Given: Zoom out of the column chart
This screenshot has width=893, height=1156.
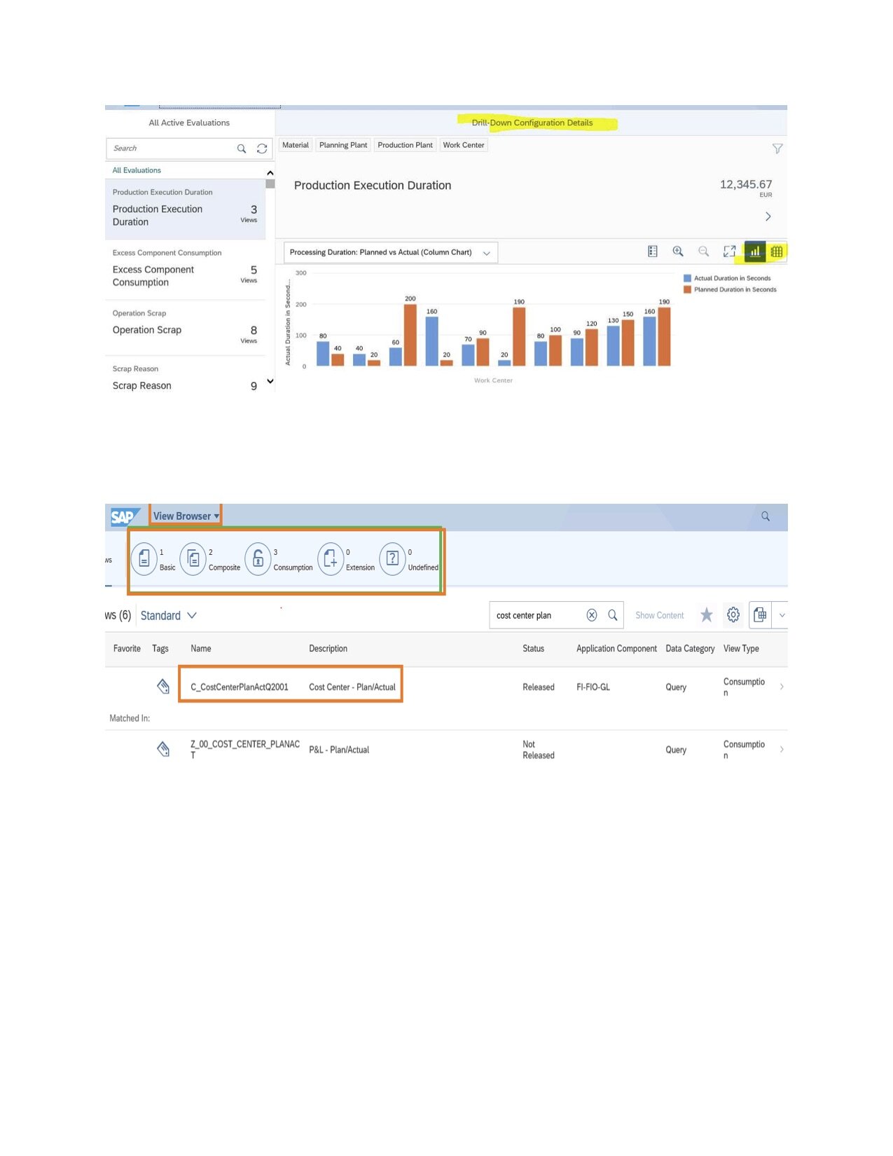Looking at the screenshot, I should [x=704, y=252].
